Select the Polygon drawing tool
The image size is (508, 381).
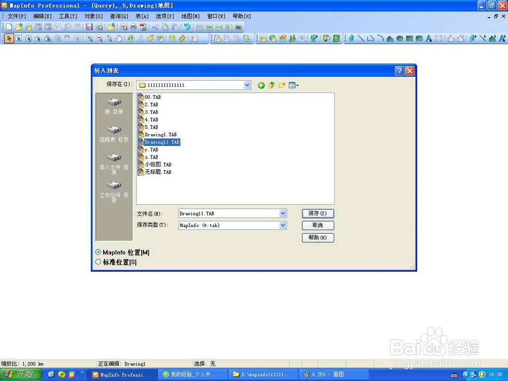tap(390, 38)
